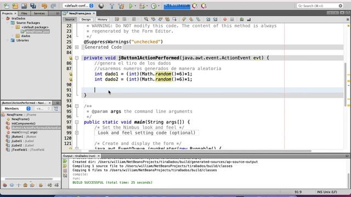Click the Navigator horizontal scrollbar

[x=29, y=179]
